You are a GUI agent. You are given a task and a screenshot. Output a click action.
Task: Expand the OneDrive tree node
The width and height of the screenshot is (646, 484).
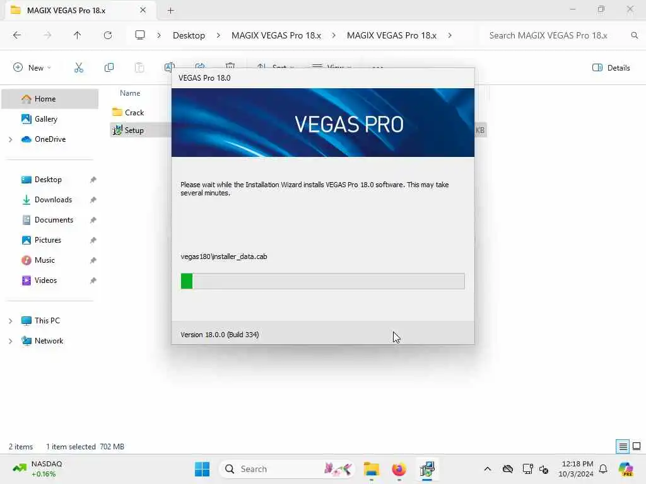tap(10, 139)
